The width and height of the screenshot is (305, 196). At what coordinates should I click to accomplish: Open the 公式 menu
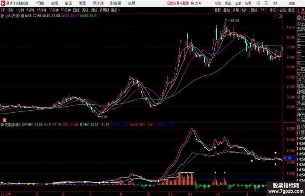tap(238, 3)
